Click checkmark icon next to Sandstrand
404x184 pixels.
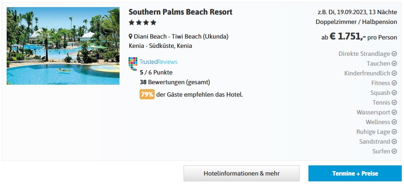click(394, 141)
